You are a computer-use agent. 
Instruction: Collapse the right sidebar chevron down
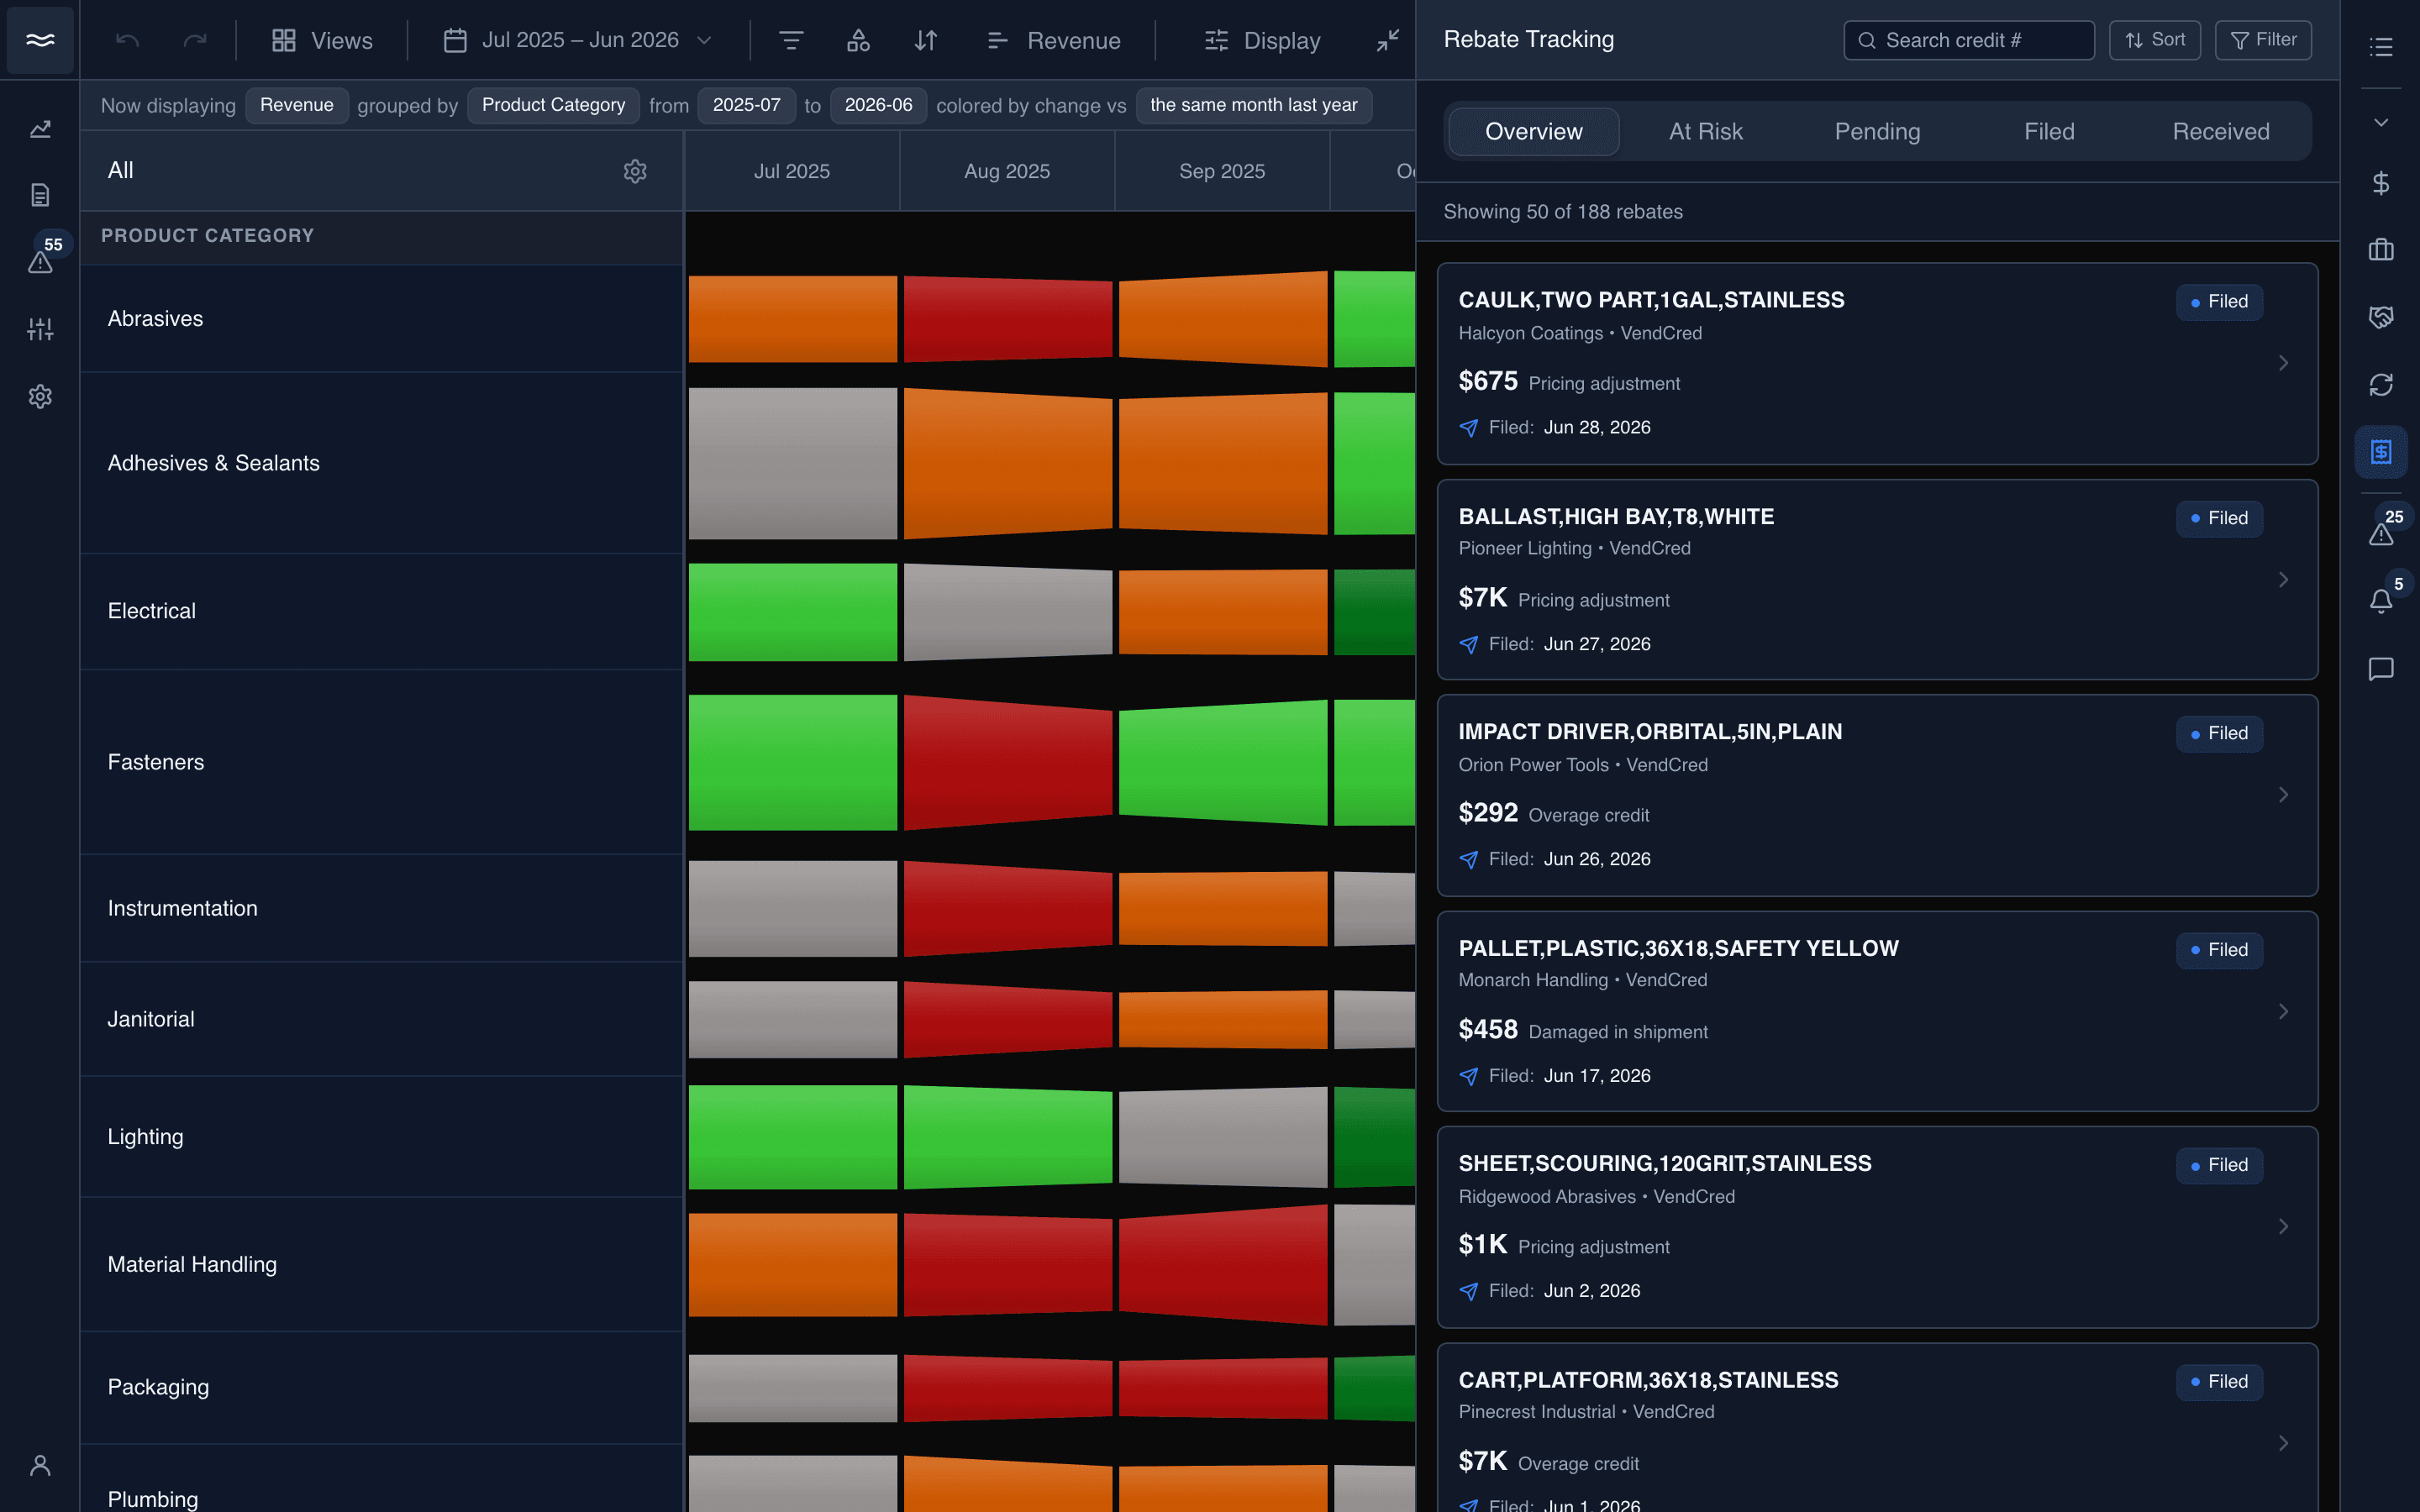2381,122
